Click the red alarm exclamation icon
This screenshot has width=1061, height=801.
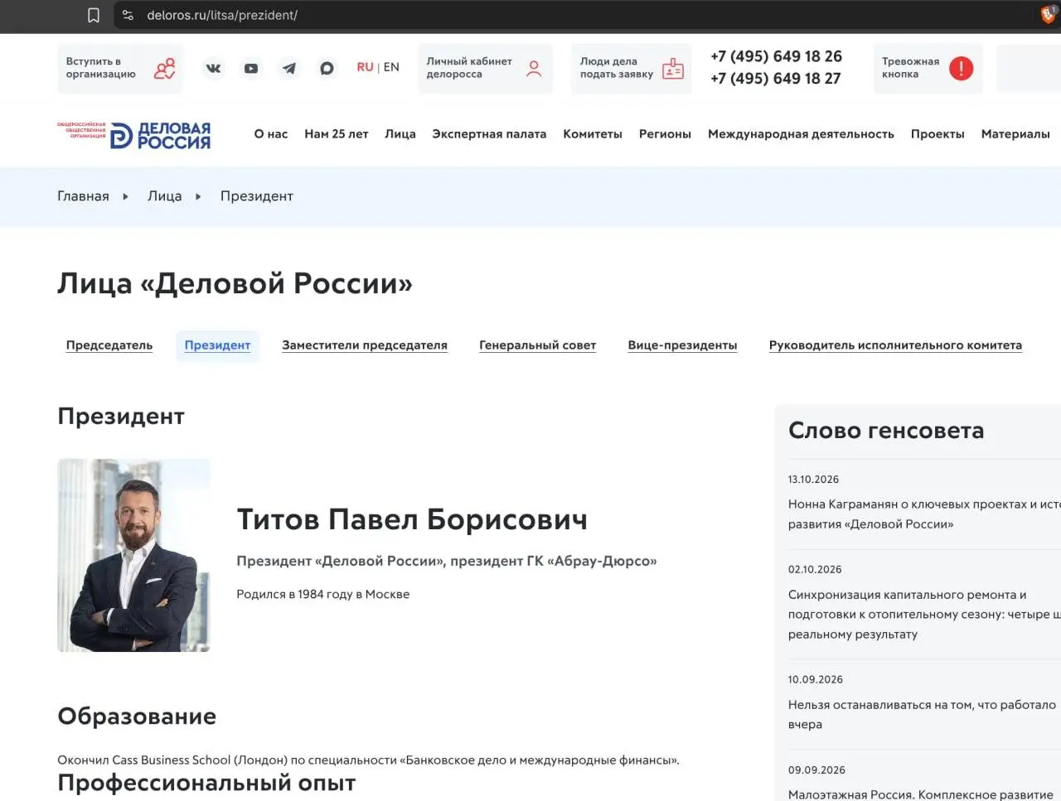tap(961, 68)
